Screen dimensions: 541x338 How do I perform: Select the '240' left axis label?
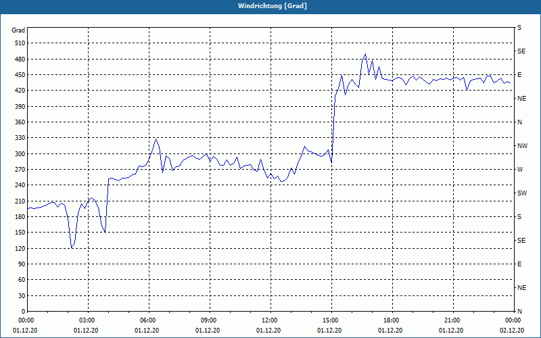(20, 185)
